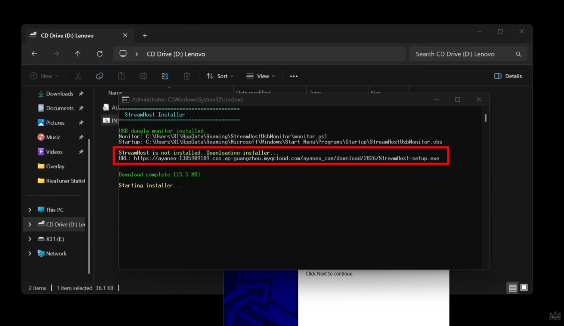The image size is (564, 326).
Task: Click the breadcrumb chevron before CD Drive
Action: (x=137, y=54)
